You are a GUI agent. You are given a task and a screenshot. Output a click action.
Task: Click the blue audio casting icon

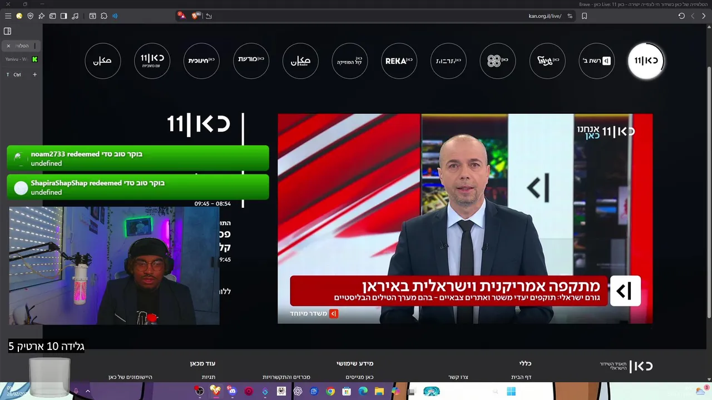tap(115, 16)
